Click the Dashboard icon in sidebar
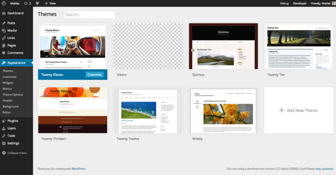Screen dimensions: 336x175 pyautogui.click(x=4, y=13)
